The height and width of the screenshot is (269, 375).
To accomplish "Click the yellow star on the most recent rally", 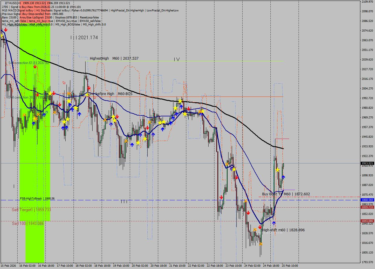I will click(277, 170).
